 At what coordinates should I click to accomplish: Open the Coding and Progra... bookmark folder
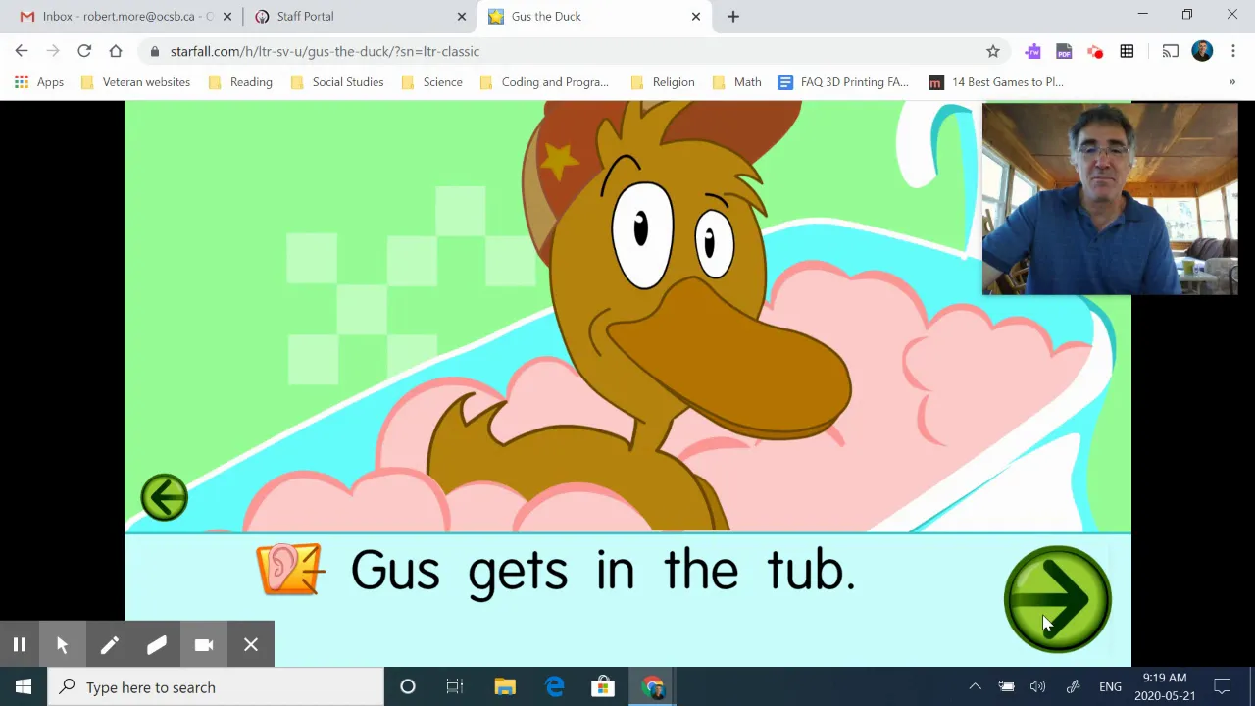pos(544,82)
